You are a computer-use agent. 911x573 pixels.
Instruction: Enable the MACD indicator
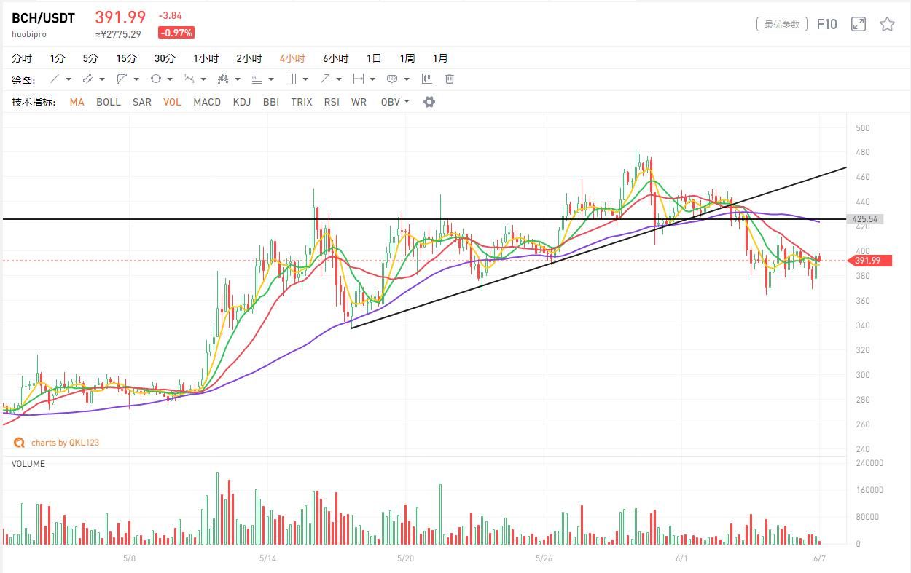[x=207, y=102]
